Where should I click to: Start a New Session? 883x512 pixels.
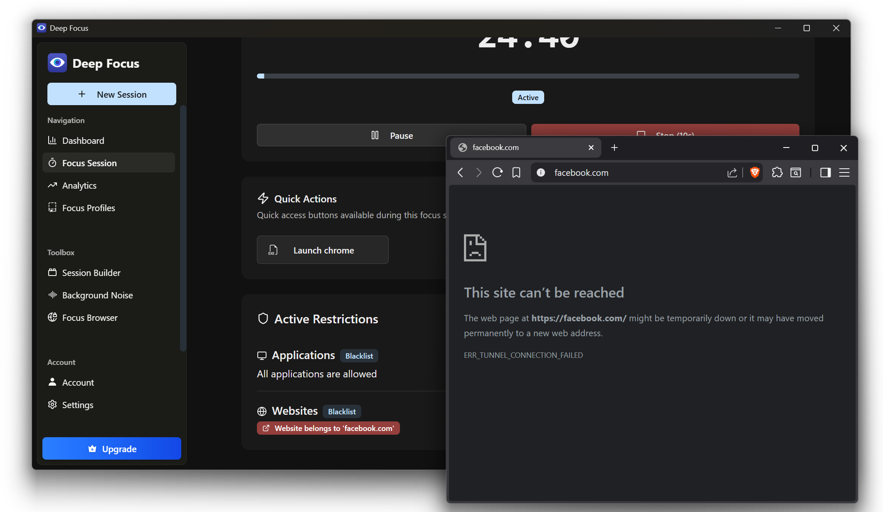coord(112,94)
